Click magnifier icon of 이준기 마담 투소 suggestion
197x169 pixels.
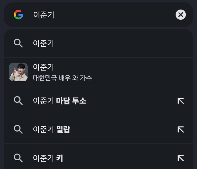[18, 101]
